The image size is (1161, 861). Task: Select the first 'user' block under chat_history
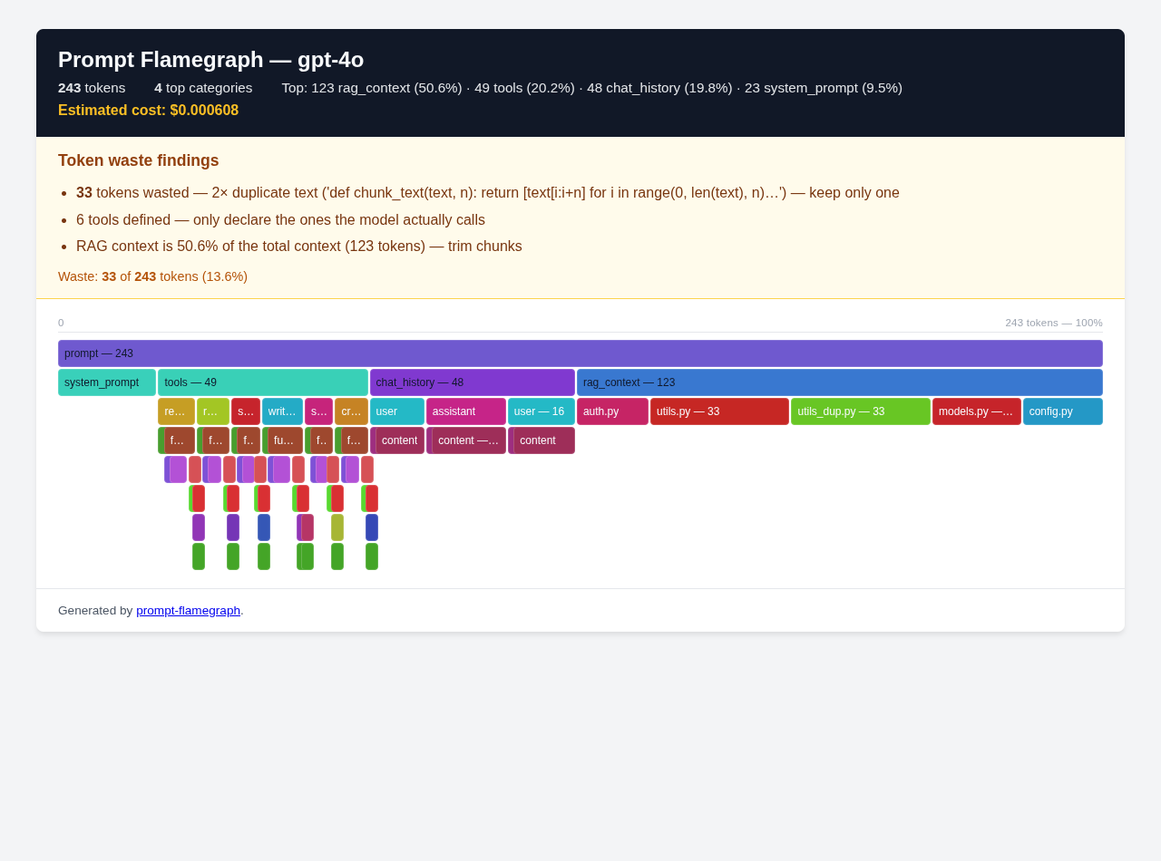[397, 411]
